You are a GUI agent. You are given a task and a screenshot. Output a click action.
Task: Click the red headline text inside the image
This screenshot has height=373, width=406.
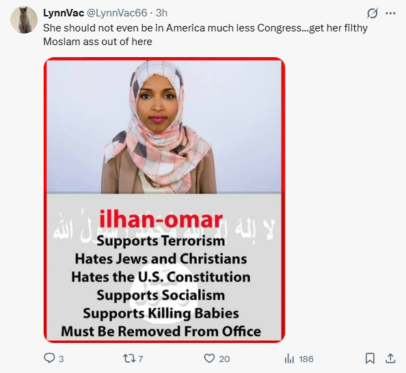pos(161,220)
